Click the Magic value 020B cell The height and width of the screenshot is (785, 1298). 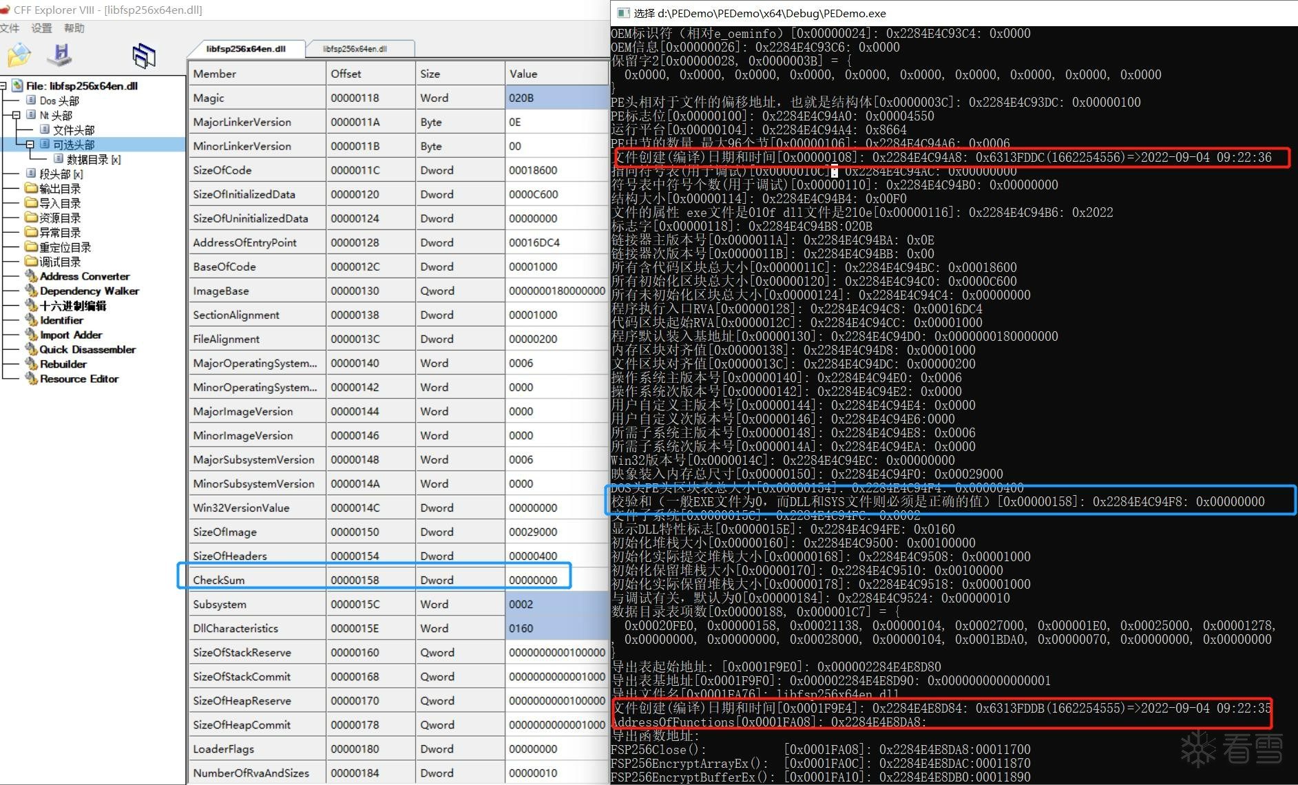pos(557,98)
